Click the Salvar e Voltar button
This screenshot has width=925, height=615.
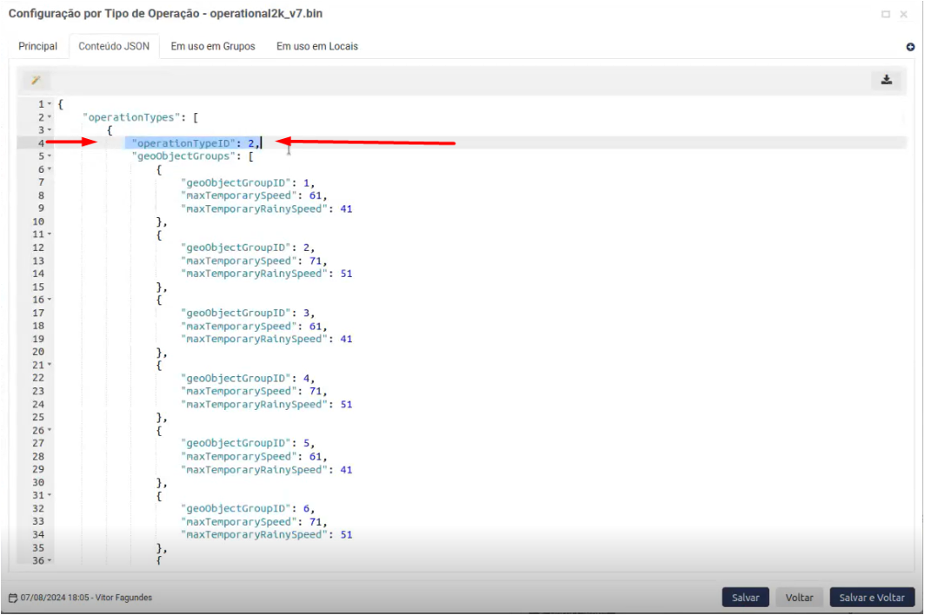(x=872, y=598)
